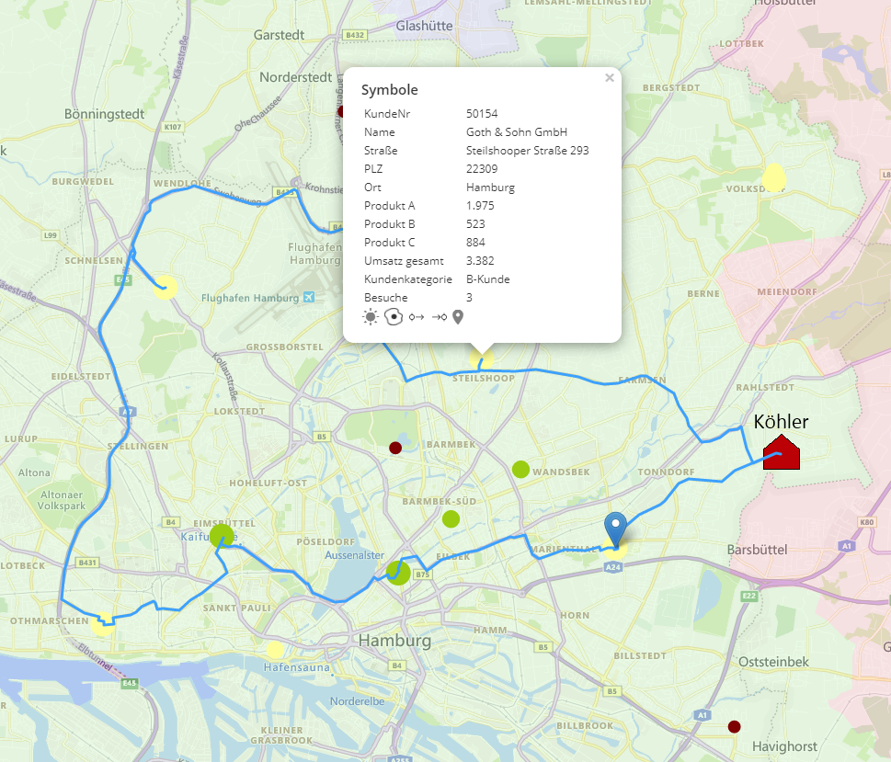Click the location pin icon in popup
This screenshot has height=762, width=891.
pyautogui.click(x=458, y=317)
